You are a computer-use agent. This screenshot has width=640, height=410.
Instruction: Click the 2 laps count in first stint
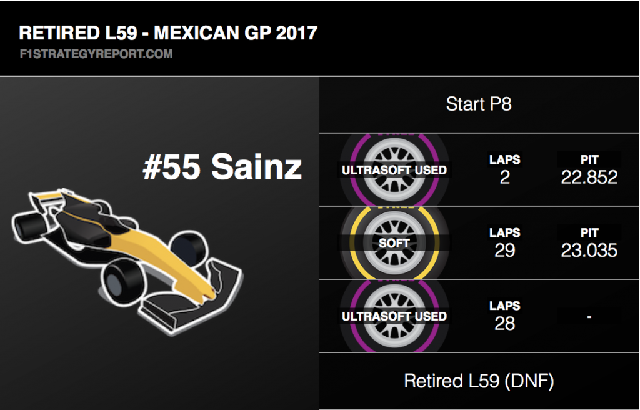[x=505, y=177]
